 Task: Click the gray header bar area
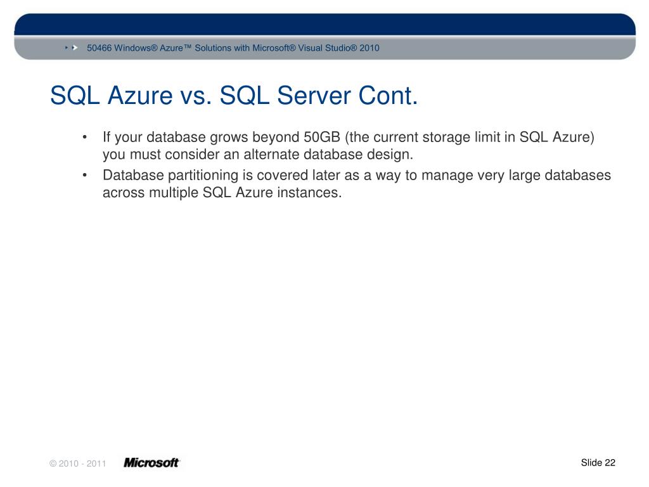(325, 48)
